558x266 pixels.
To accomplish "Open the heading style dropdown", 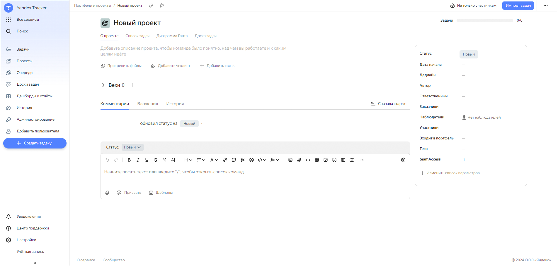I will pyautogui.click(x=188, y=160).
